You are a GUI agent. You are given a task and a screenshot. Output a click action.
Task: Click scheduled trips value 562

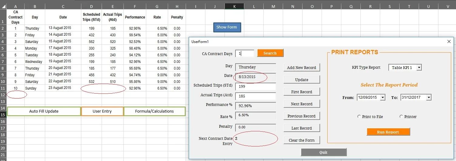(91, 41)
